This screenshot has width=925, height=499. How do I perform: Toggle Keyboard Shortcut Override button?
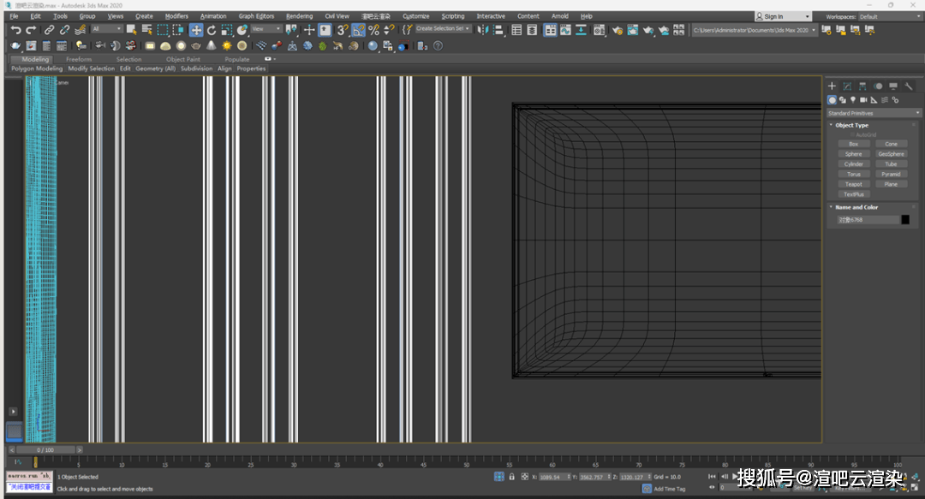325,29
